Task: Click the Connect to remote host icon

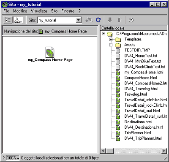Action: tap(89, 20)
